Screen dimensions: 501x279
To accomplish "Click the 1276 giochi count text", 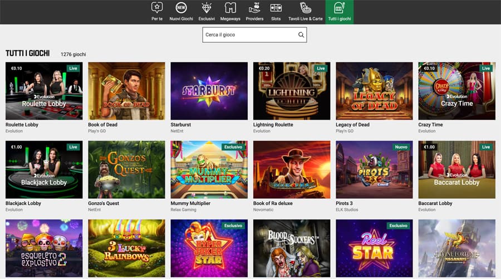I will pos(73,55).
